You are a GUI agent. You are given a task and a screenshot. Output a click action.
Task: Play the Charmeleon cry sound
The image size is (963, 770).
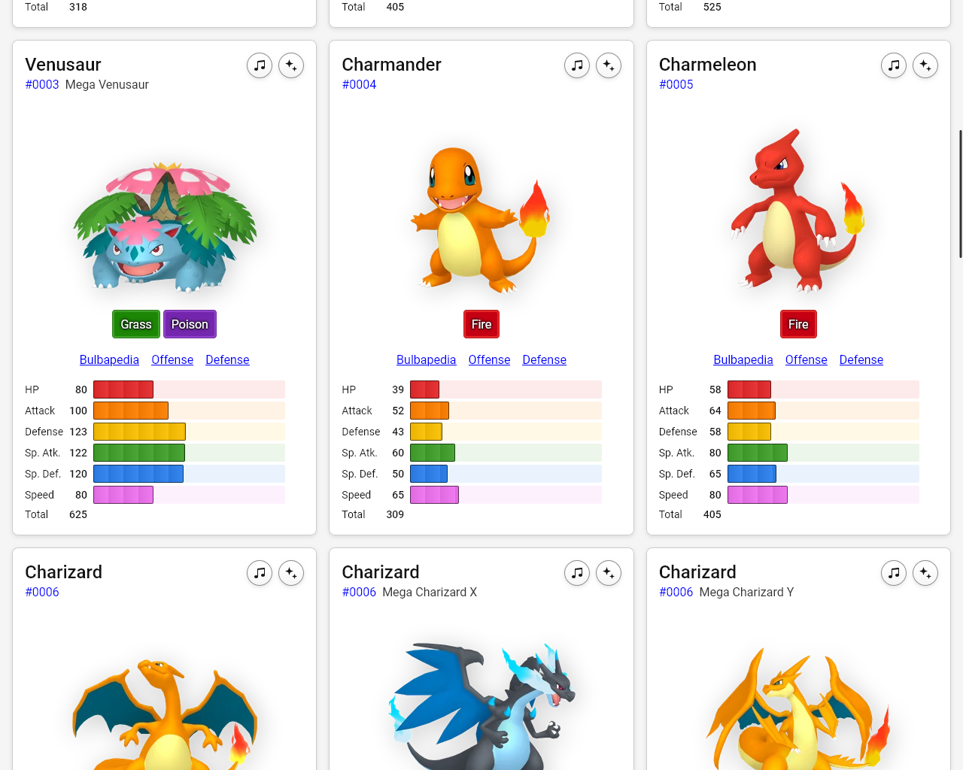click(x=894, y=65)
